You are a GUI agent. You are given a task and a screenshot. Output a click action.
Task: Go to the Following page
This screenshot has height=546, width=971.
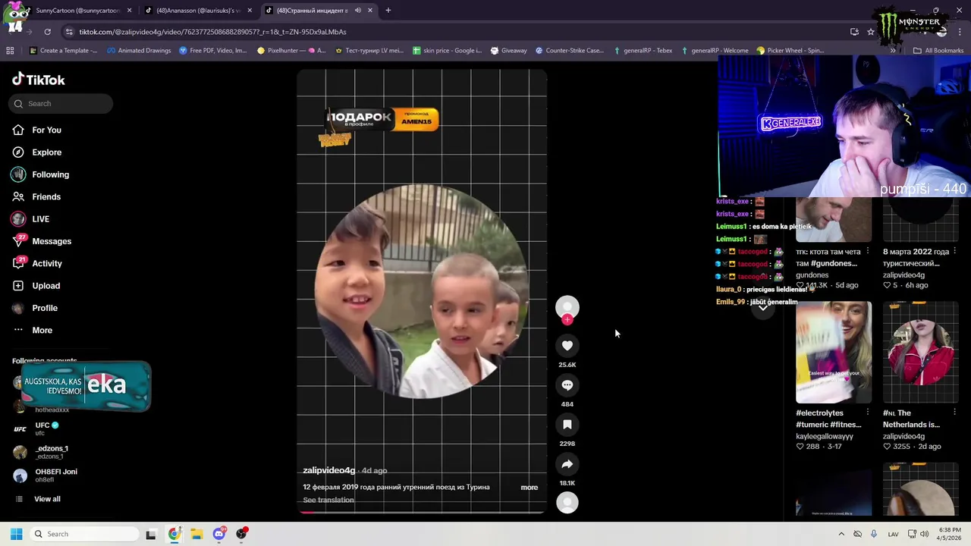click(x=50, y=174)
